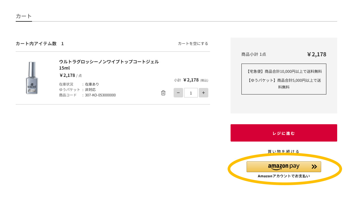Image resolution: width=354 pixels, height=203 pixels.
Task: Click the 商品小計 1点 label
Action: 254,54
